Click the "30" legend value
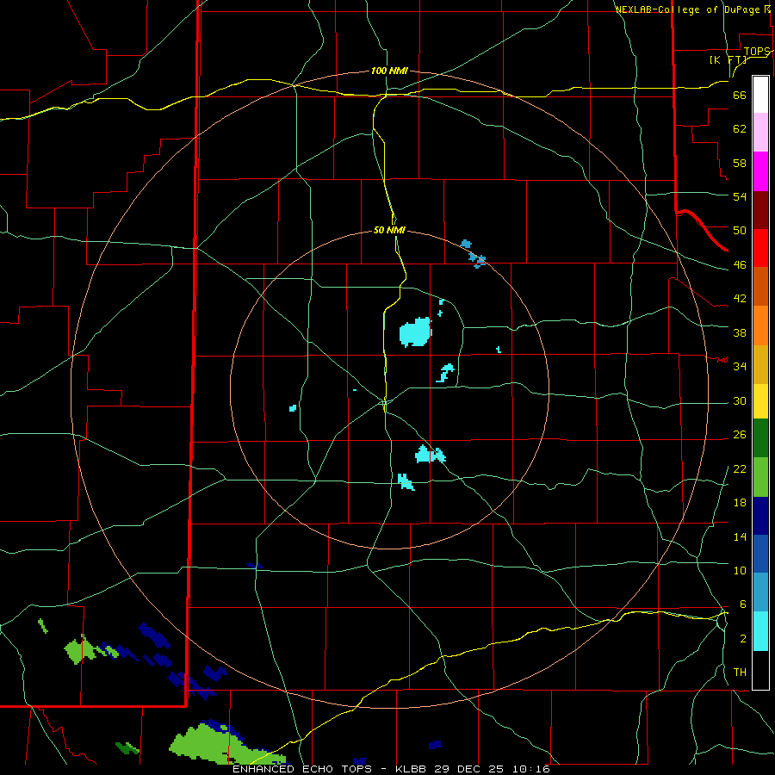775x775 pixels. coord(740,400)
